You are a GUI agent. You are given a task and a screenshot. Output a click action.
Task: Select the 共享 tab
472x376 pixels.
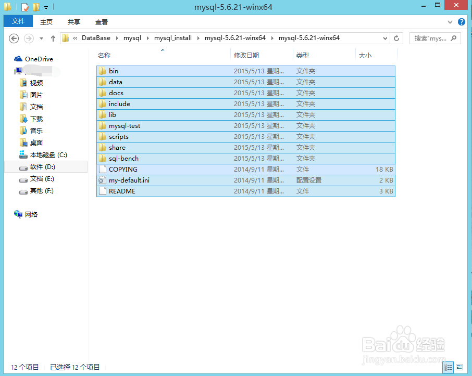[x=73, y=22]
